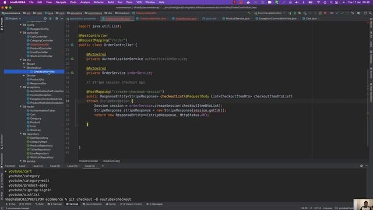Switch to OrderService.java editor tab
The width and height of the screenshot is (373, 210).
tap(185, 18)
